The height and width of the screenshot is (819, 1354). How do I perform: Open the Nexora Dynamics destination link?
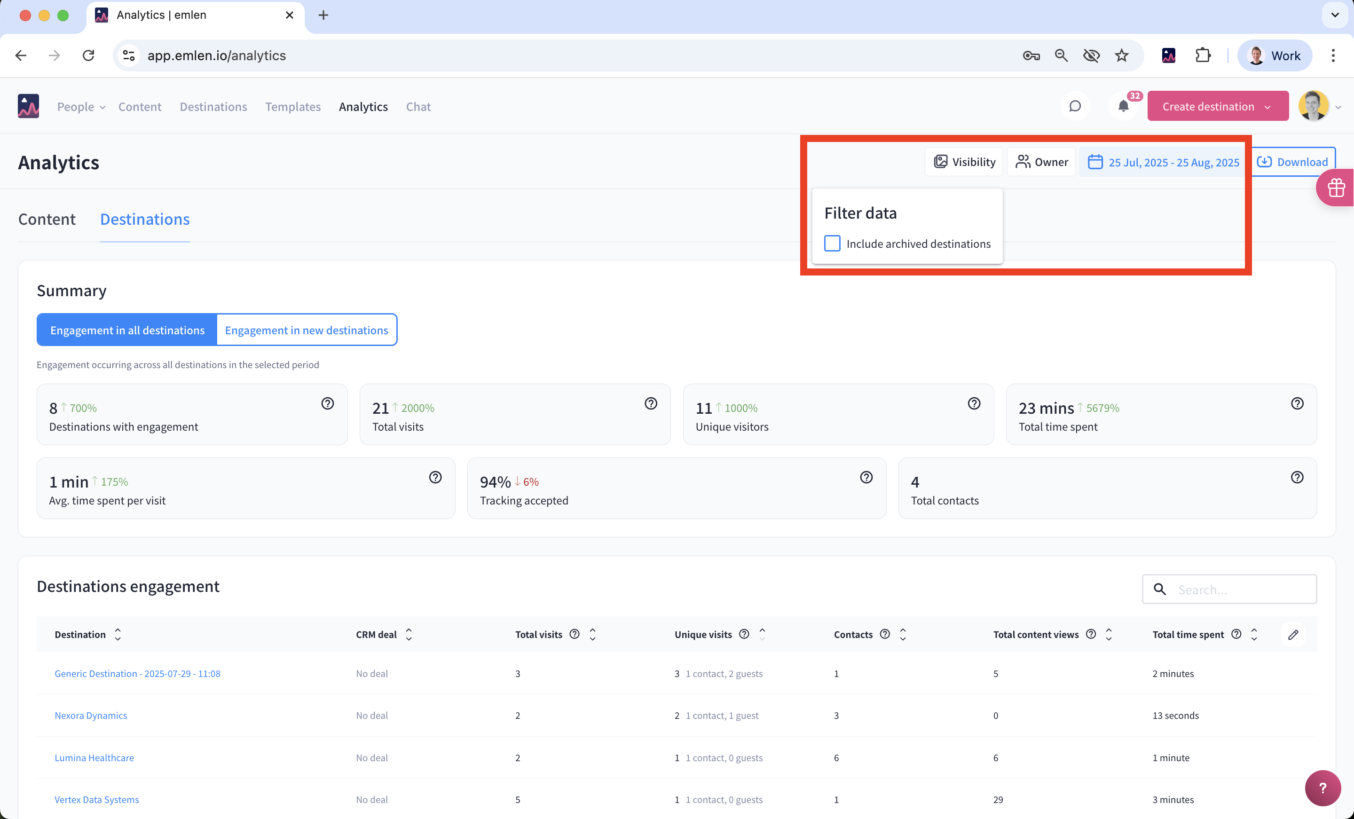[91, 715]
